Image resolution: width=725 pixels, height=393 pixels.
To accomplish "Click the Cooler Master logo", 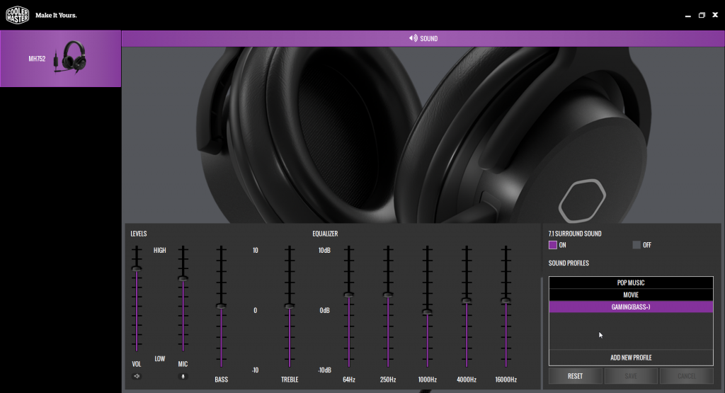I will [17, 14].
